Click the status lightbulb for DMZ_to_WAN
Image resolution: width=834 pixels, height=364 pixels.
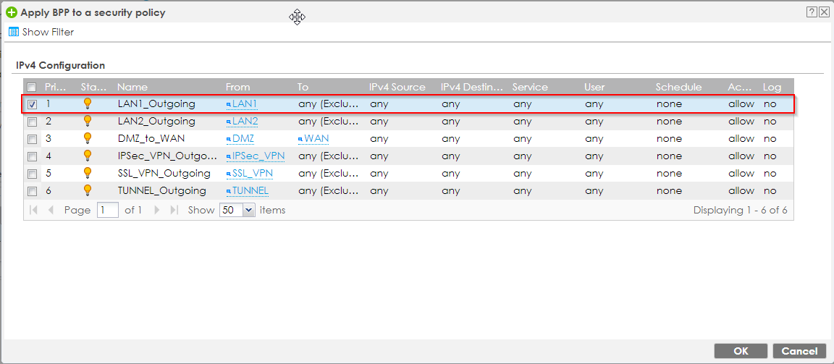click(88, 138)
